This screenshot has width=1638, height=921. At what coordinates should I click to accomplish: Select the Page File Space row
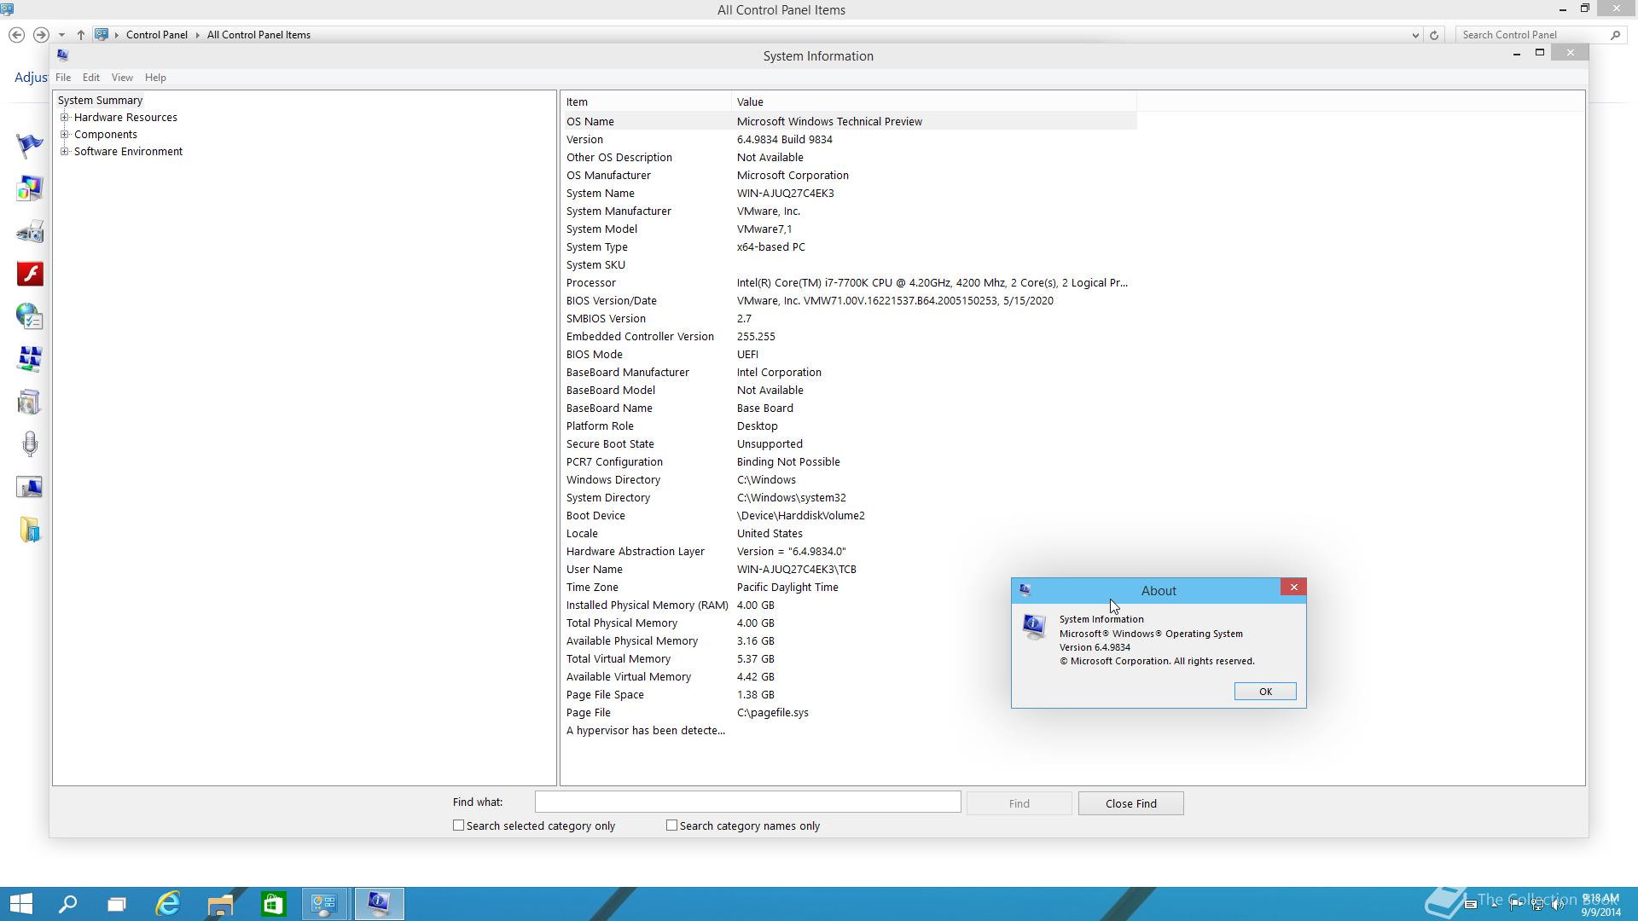849,695
